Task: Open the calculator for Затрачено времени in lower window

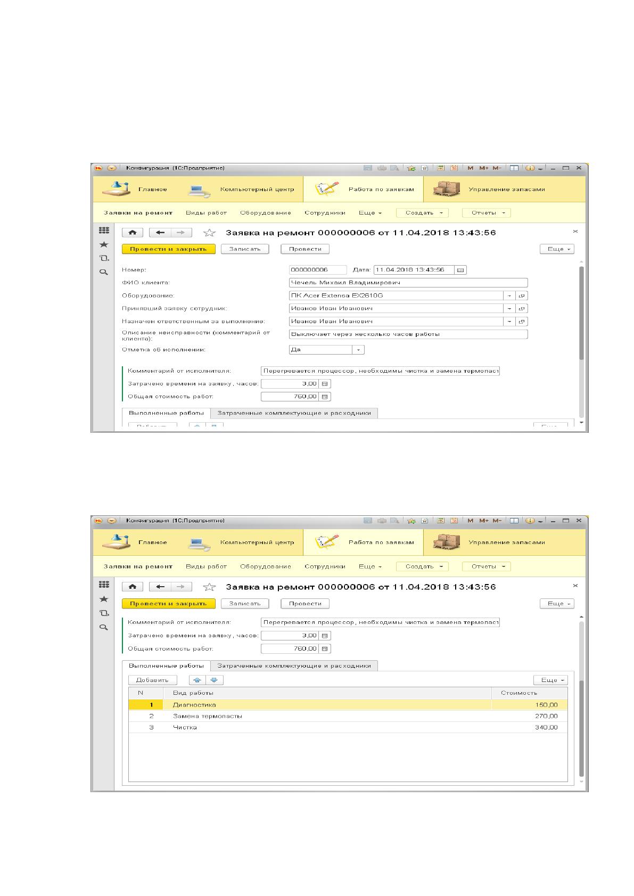Action: (325, 636)
